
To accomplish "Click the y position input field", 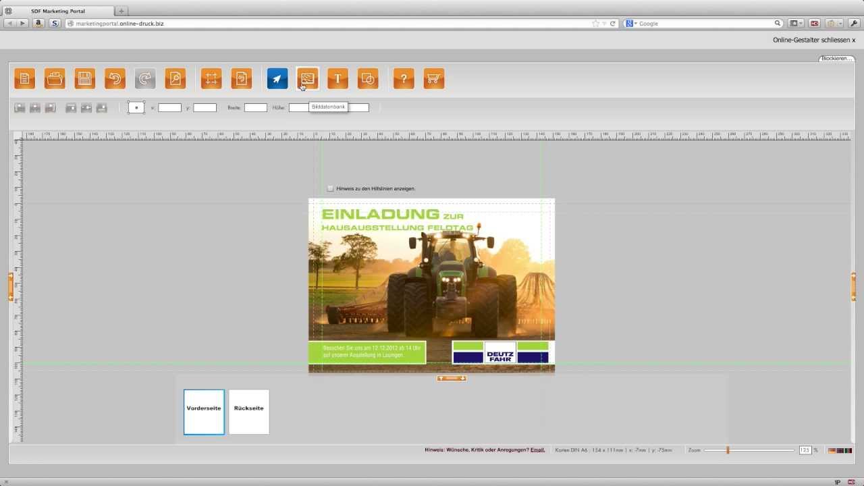I will [x=205, y=107].
